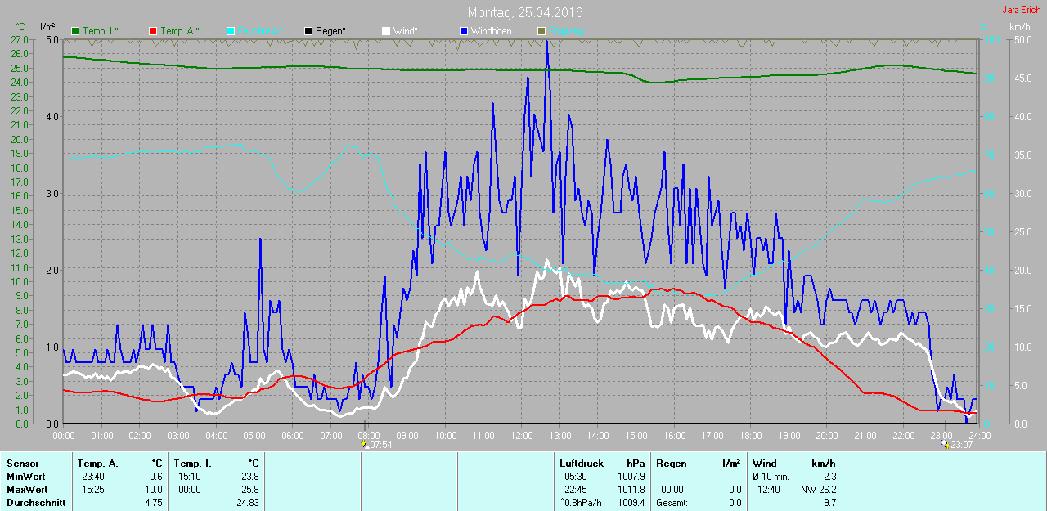Click the MaxWert row label
The image size is (1047, 511).
click(26, 490)
